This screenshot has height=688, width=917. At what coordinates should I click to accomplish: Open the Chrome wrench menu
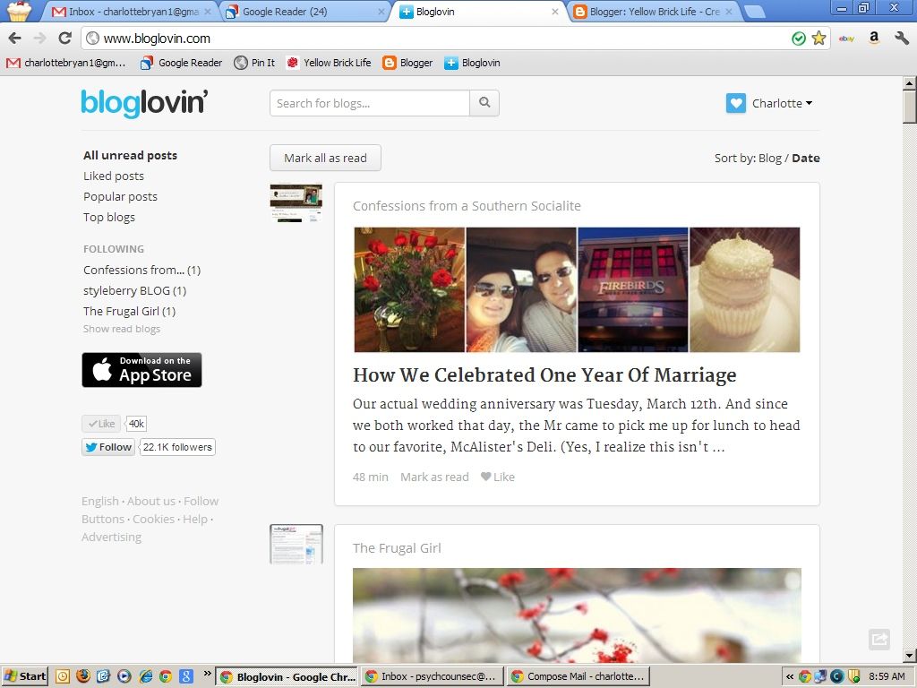click(x=901, y=39)
